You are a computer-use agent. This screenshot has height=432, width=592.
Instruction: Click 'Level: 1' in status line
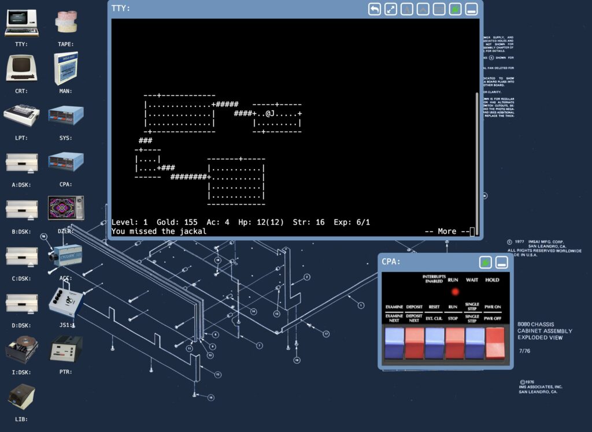pos(129,222)
